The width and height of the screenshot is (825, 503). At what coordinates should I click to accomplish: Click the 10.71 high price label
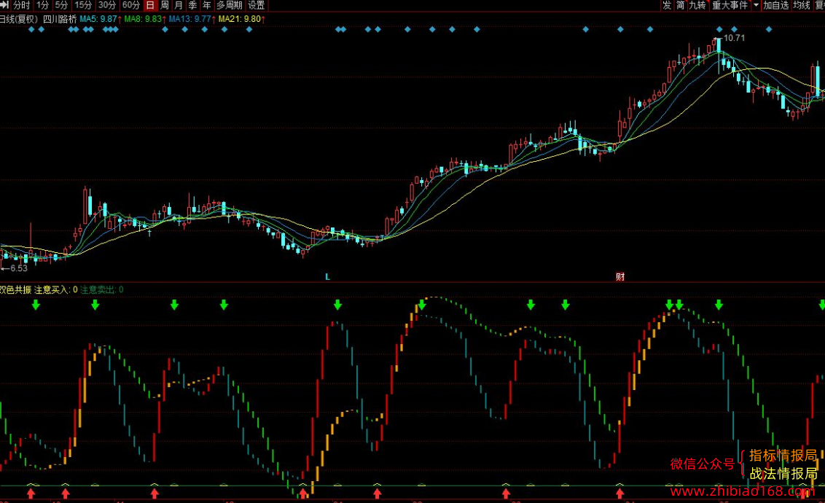[x=734, y=38]
